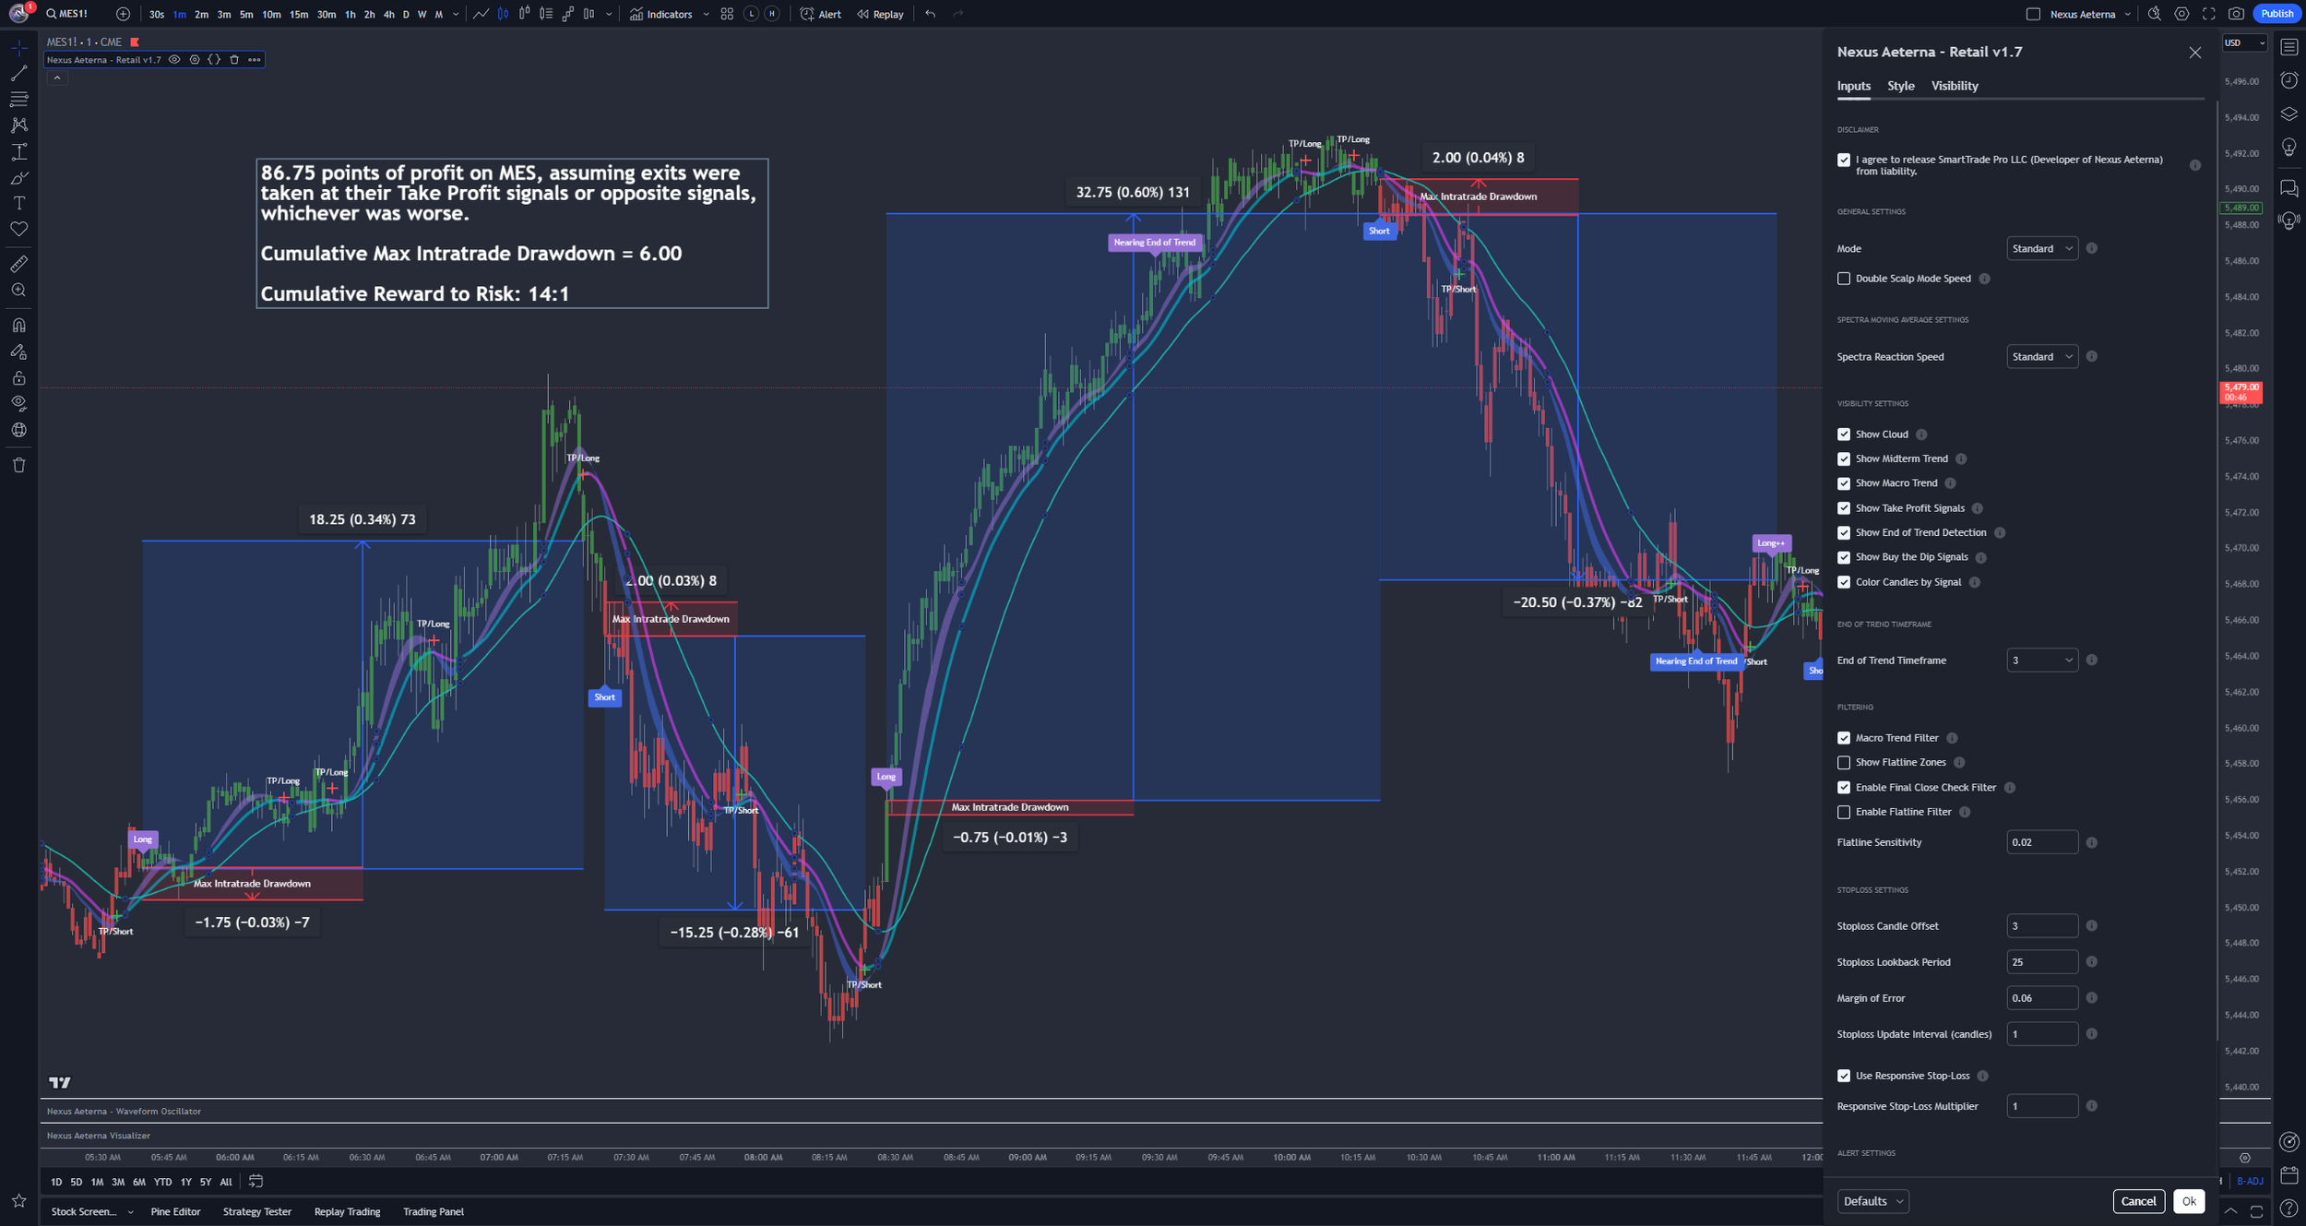Open the Trading Panel tab

point(433,1212)
